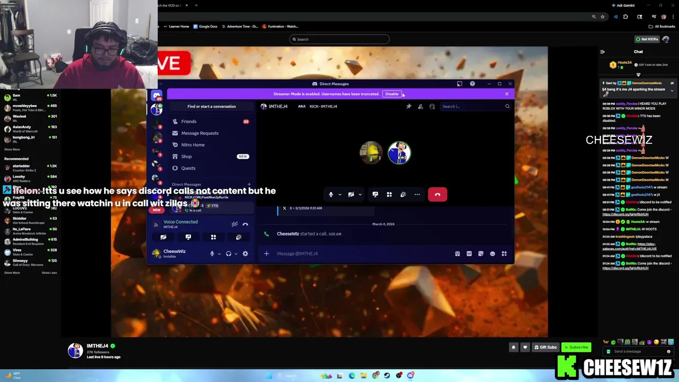This screenshot has width=679, height=382.
Task: Open the Steam icon in the taskbar
Action: (x=387, y=376)
